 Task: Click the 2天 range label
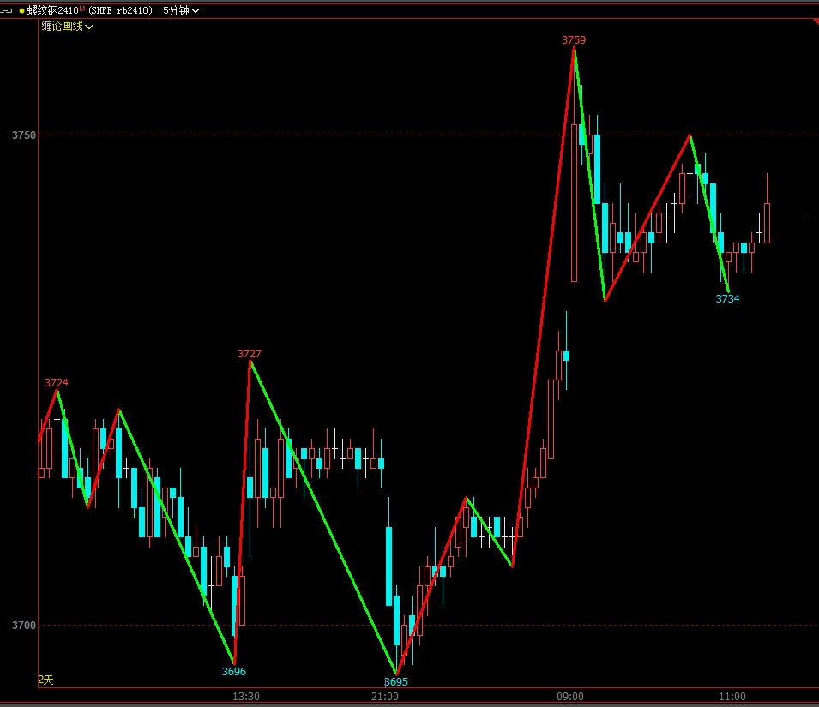coord(45,680)
